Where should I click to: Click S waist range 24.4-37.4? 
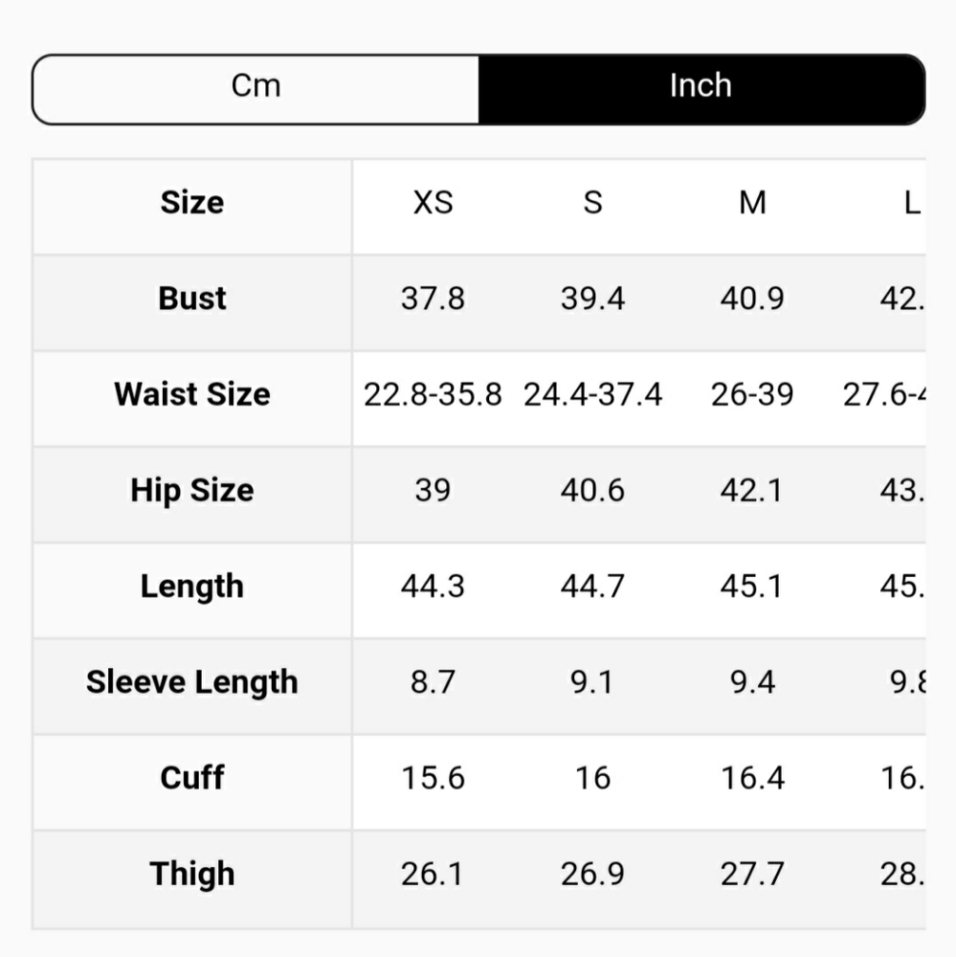coord(592,394)
